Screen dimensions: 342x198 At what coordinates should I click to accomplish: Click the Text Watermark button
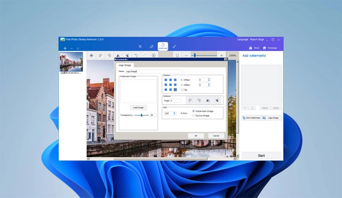[x=251, y=118]
